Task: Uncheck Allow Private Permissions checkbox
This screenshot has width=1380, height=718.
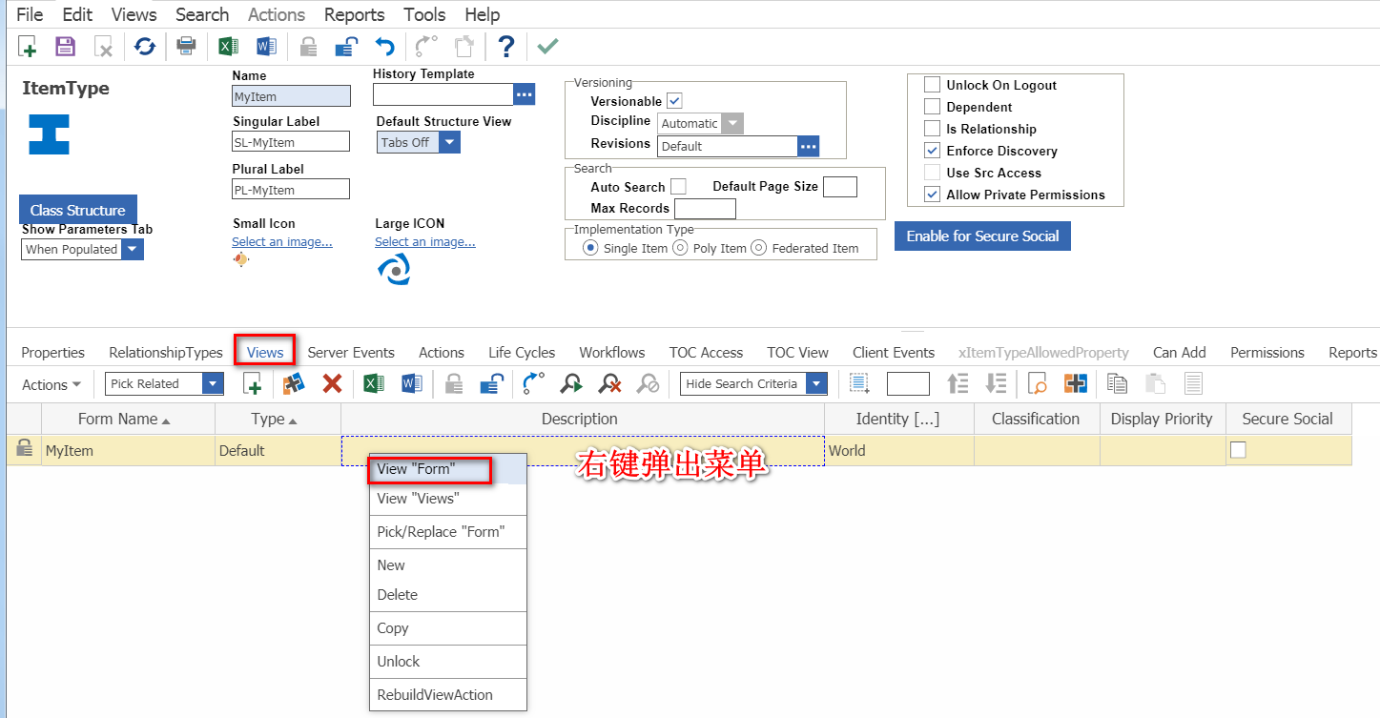Action: coord(932,195)
